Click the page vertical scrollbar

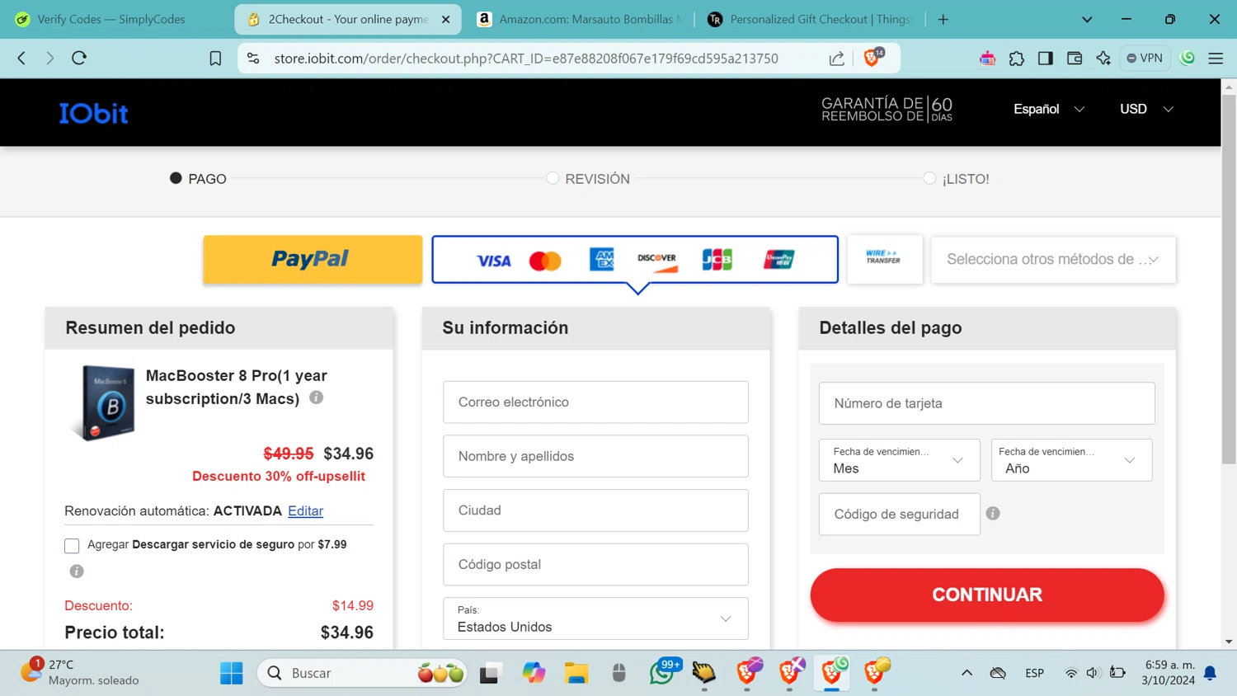(x=1229, y=280)
